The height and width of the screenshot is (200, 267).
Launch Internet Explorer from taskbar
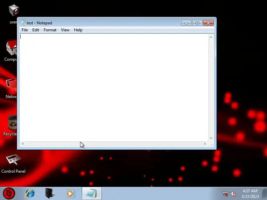pos(30,194)
